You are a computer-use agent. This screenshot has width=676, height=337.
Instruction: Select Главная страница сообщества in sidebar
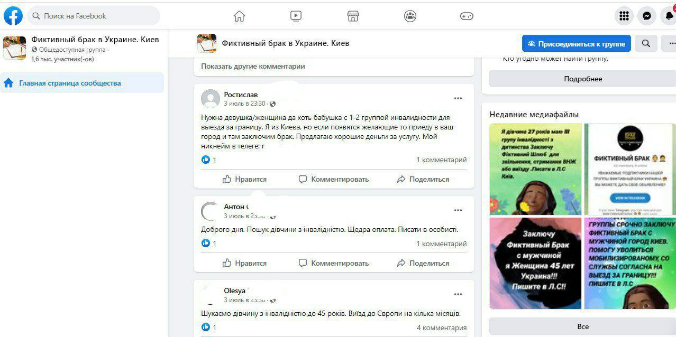pyautogui.click(x=70, y=83)
